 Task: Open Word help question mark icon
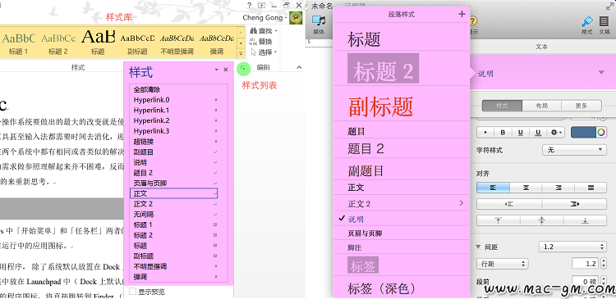coord(250,5)
